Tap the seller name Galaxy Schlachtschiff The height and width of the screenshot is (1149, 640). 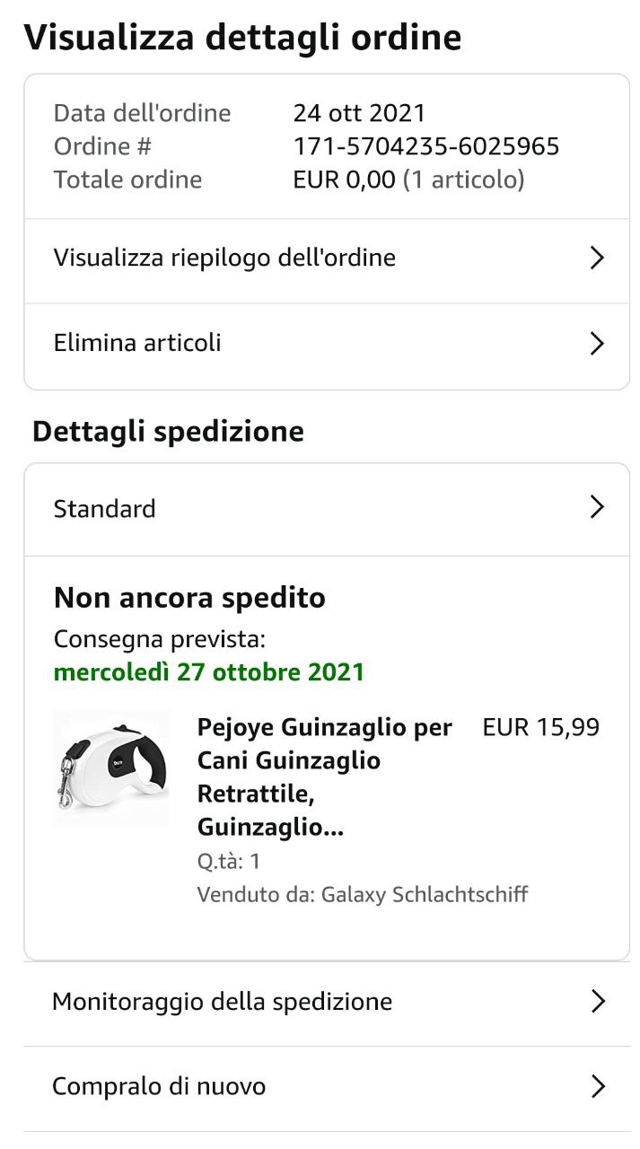pyautogui.click(x=425, y=894)
